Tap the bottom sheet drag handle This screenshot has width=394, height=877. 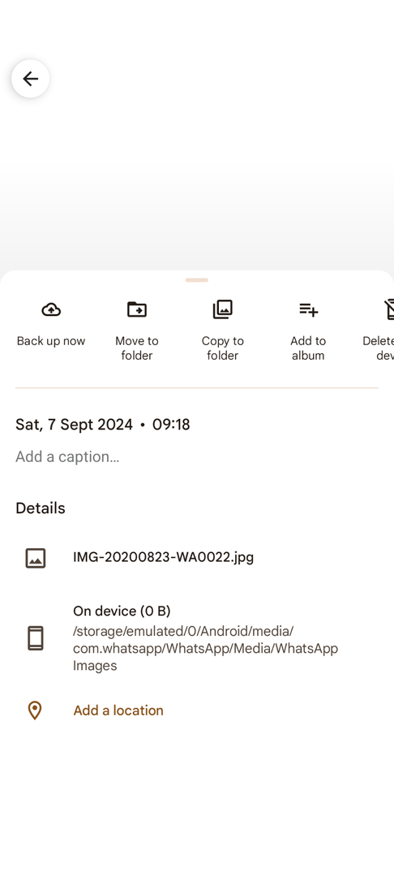pyautogui.click(x=197, y=279)
